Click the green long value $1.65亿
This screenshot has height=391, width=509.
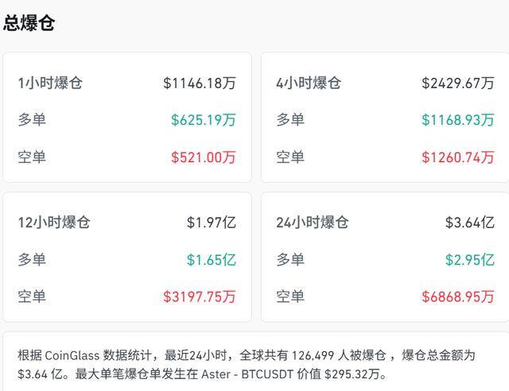pyautogui.click(x=212, y=260)
